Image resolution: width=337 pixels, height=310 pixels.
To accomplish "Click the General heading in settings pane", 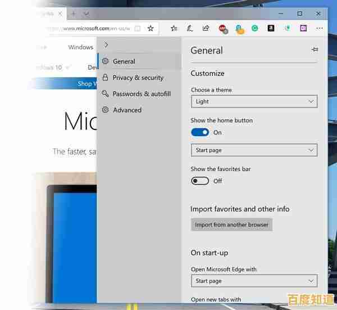I will [207, 51].
